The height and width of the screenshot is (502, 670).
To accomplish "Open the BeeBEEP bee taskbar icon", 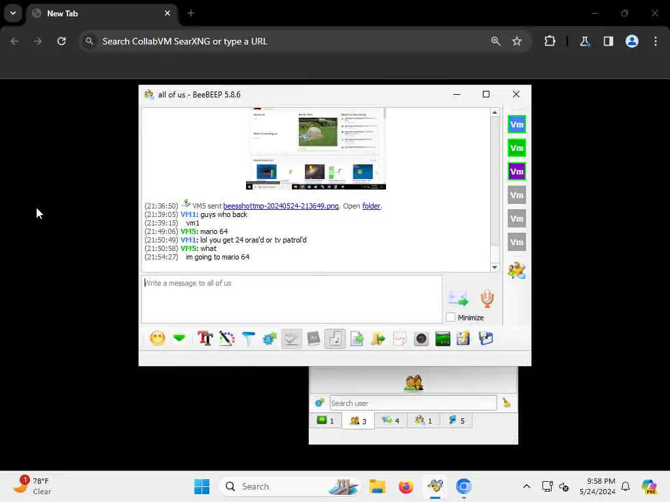I will 435,486.
